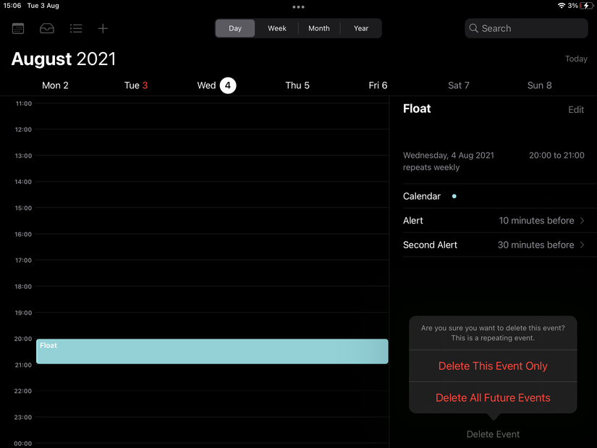Jump to Today
597x448 pixels.
(576, 59)
